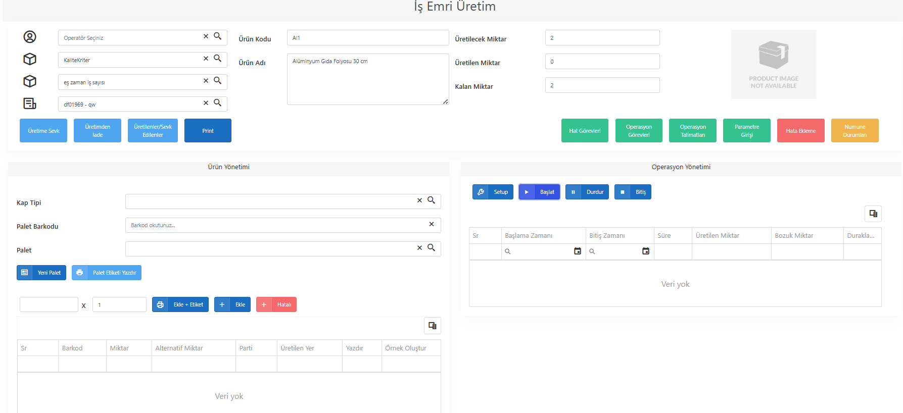Search in 'eş zaman iş sayısı' field
The height and width of the screenshot is (413, 903).
point(217,81)
